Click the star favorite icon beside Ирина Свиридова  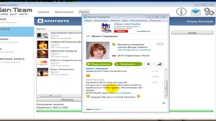(88, 36)
